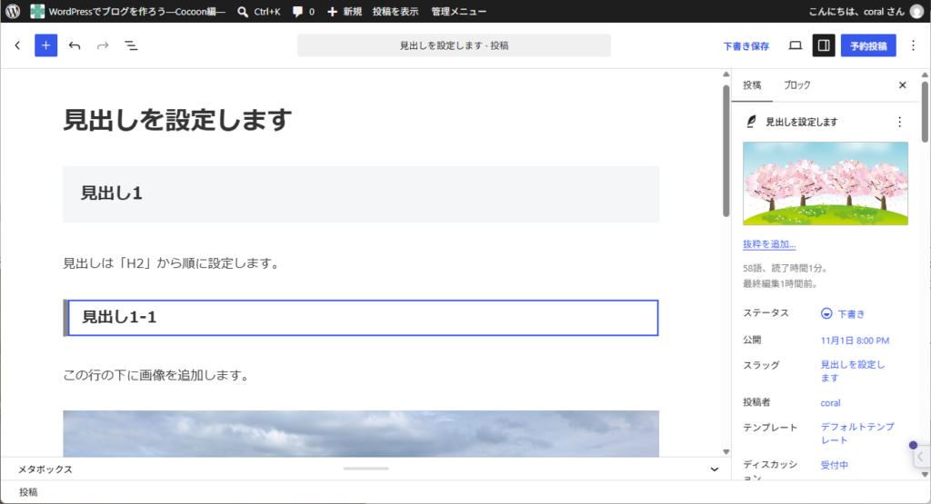
Task: Click the sidebar vertical scrollbar
Action: 925,113
